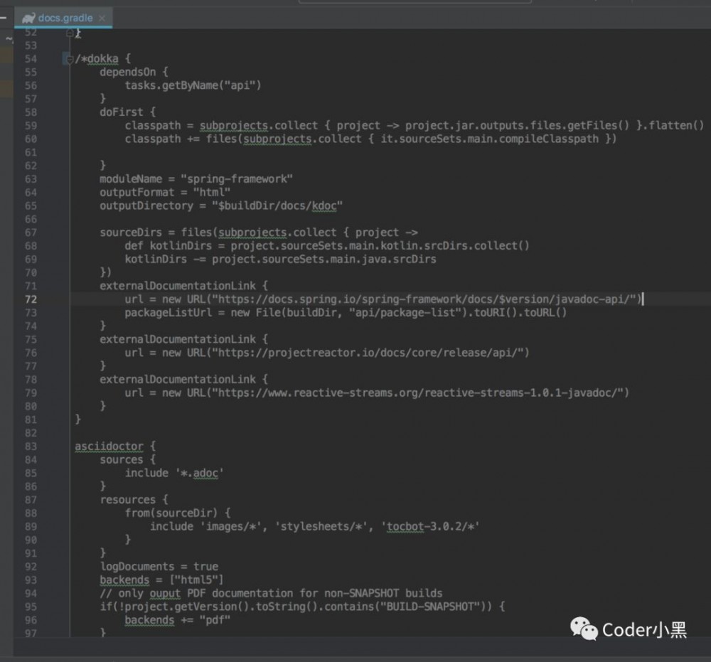
Task: Click the from(sourceDir) { line
Action: point(178,513)
